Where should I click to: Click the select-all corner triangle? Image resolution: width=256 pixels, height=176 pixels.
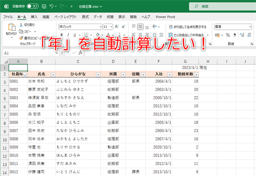(6, 62)
